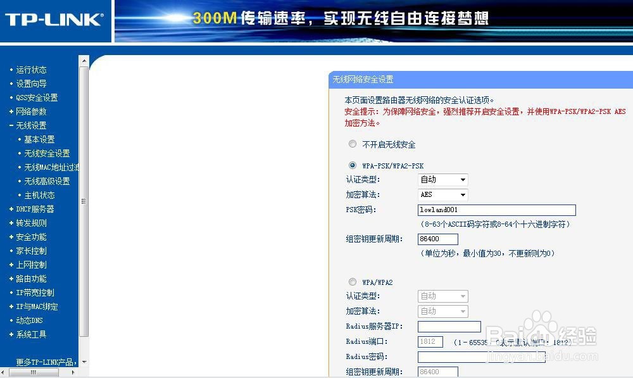This screenshot has height=378, width=633.
Task: Click sidebar horizontal scroll right arrow
Action: 73,372
